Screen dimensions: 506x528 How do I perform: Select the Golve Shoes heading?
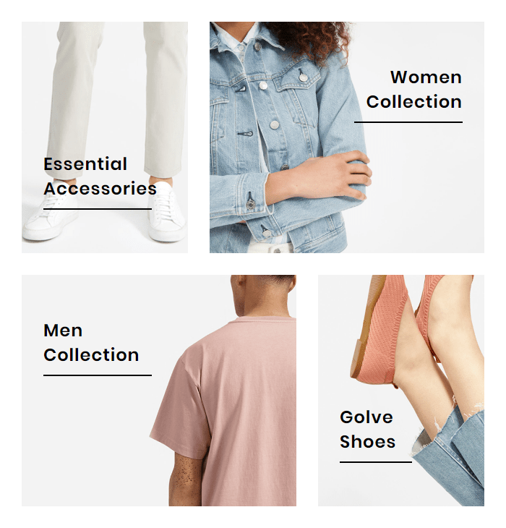pos(367,430)
